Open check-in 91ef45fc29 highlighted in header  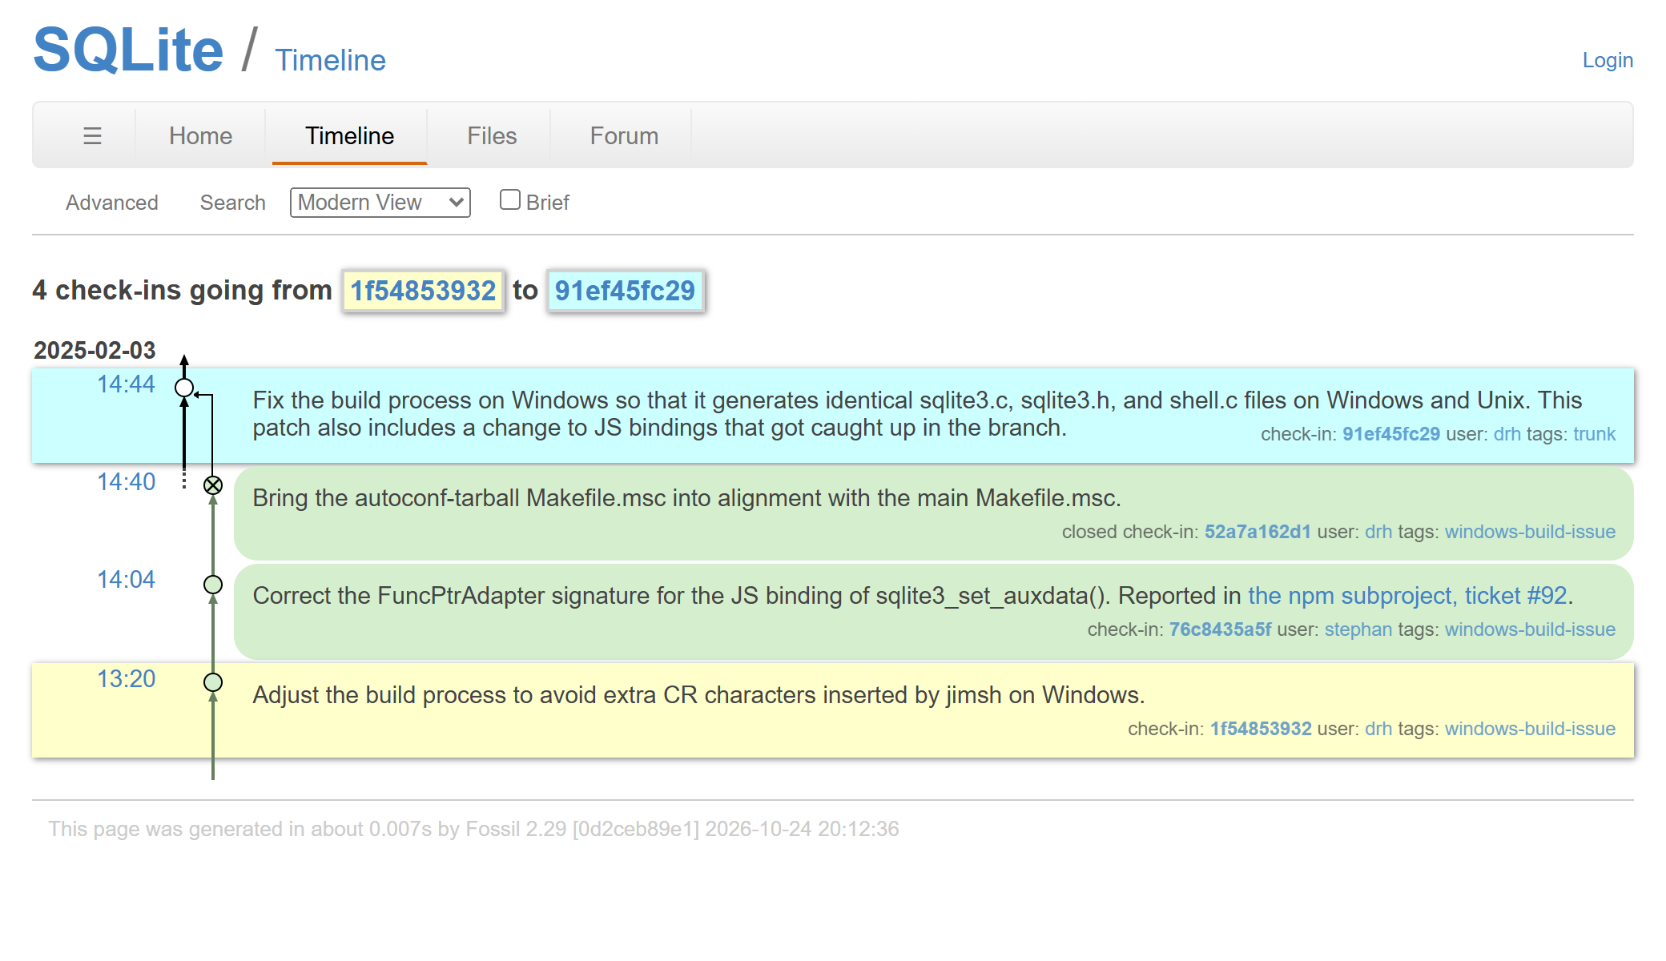625,291
